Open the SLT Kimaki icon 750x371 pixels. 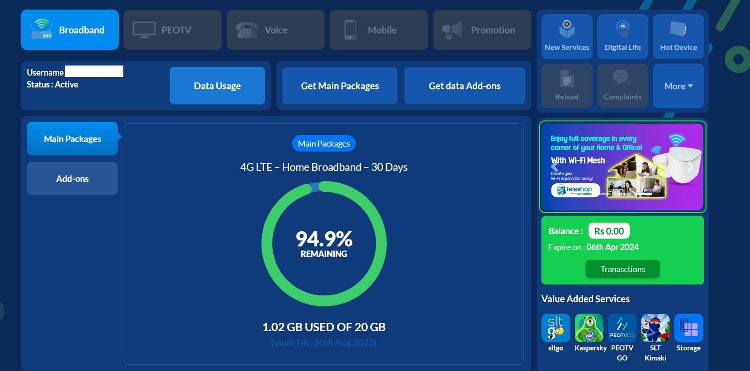(x=656, y=328)
